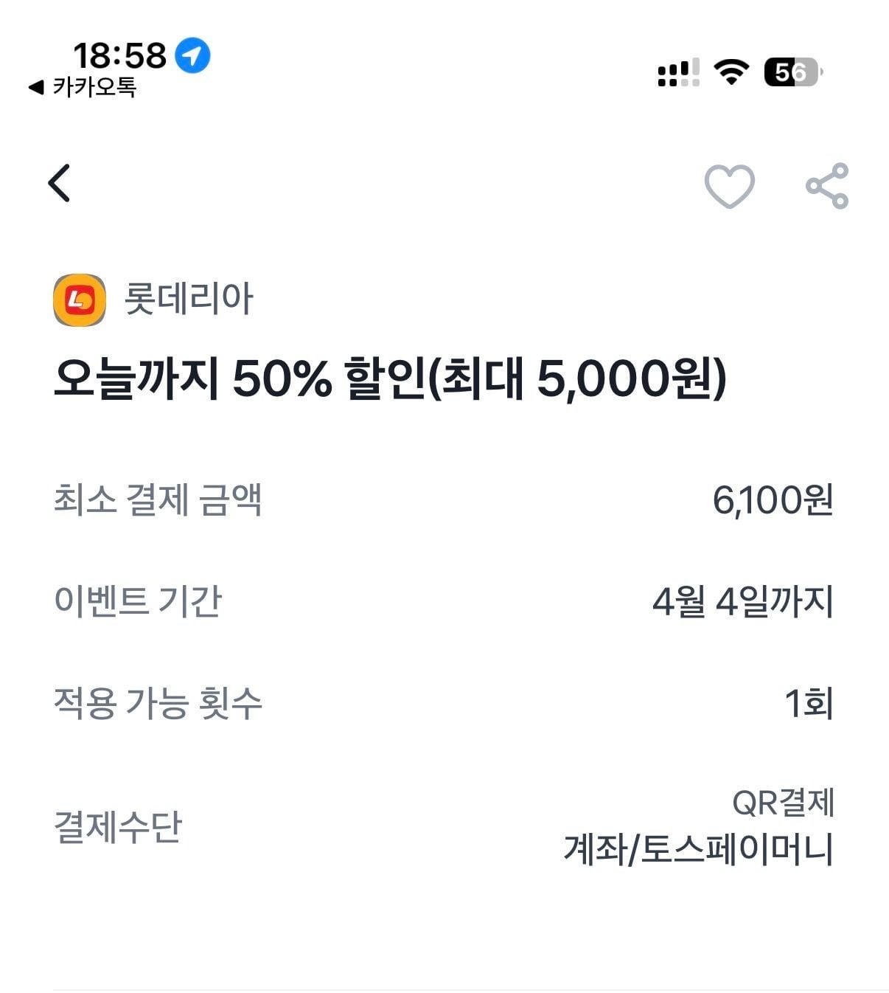This screenshot has height=993, width=889.
Task: Open the share icon
Action: pos(827,185)
